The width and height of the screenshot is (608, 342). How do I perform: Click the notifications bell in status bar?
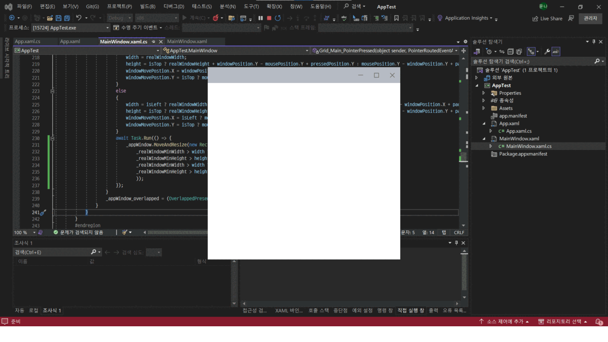(x=599, y=322)
